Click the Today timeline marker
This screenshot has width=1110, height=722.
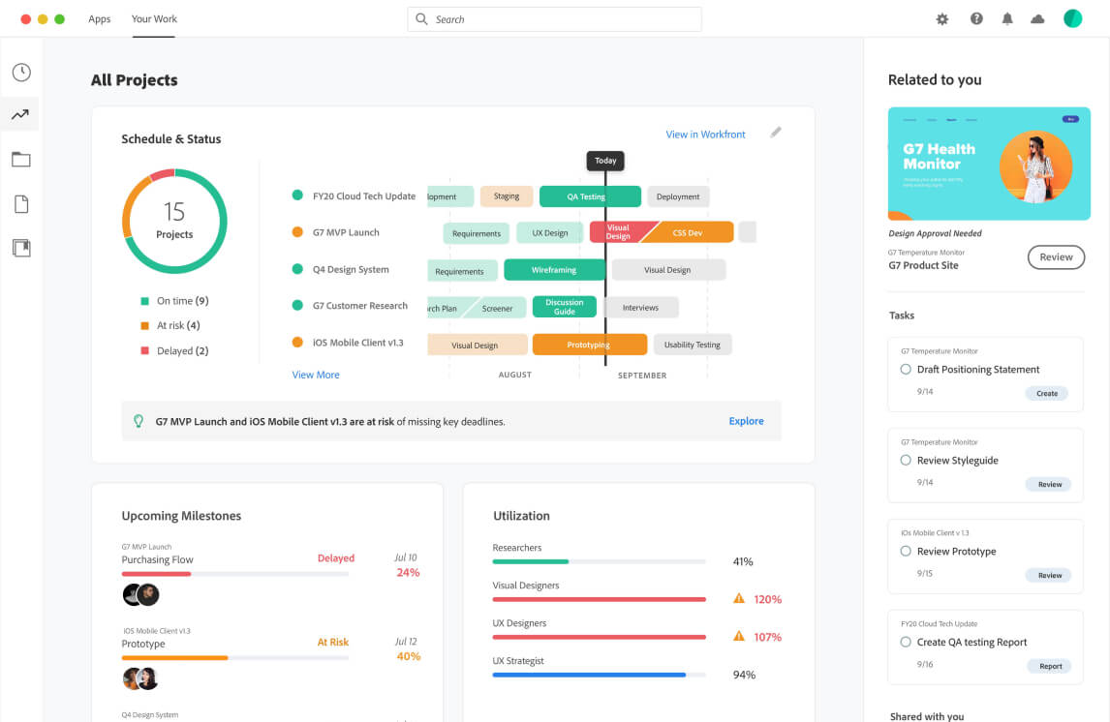point(605,161)
